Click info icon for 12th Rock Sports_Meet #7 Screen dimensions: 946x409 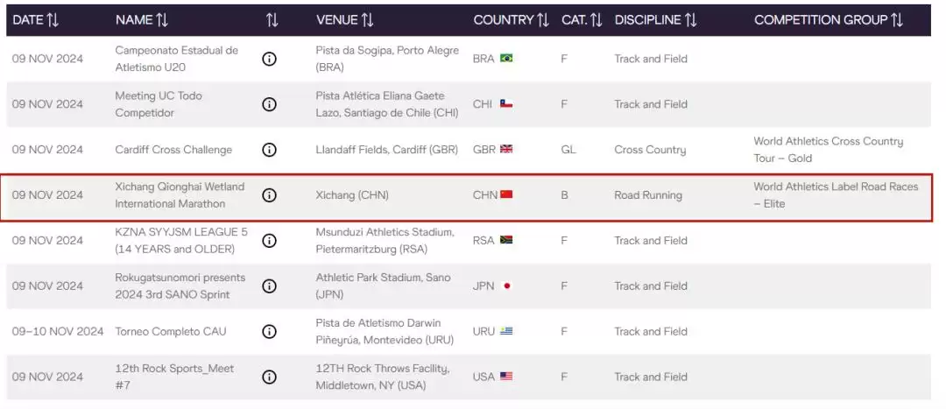(x=270, y=377)
